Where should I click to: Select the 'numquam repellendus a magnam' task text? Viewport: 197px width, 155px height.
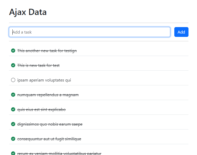(48, 95)
